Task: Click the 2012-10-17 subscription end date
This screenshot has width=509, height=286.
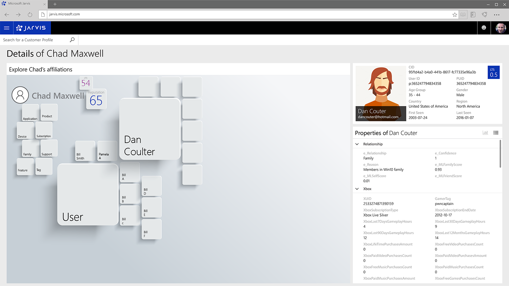Action: click(x=444, y=215)
